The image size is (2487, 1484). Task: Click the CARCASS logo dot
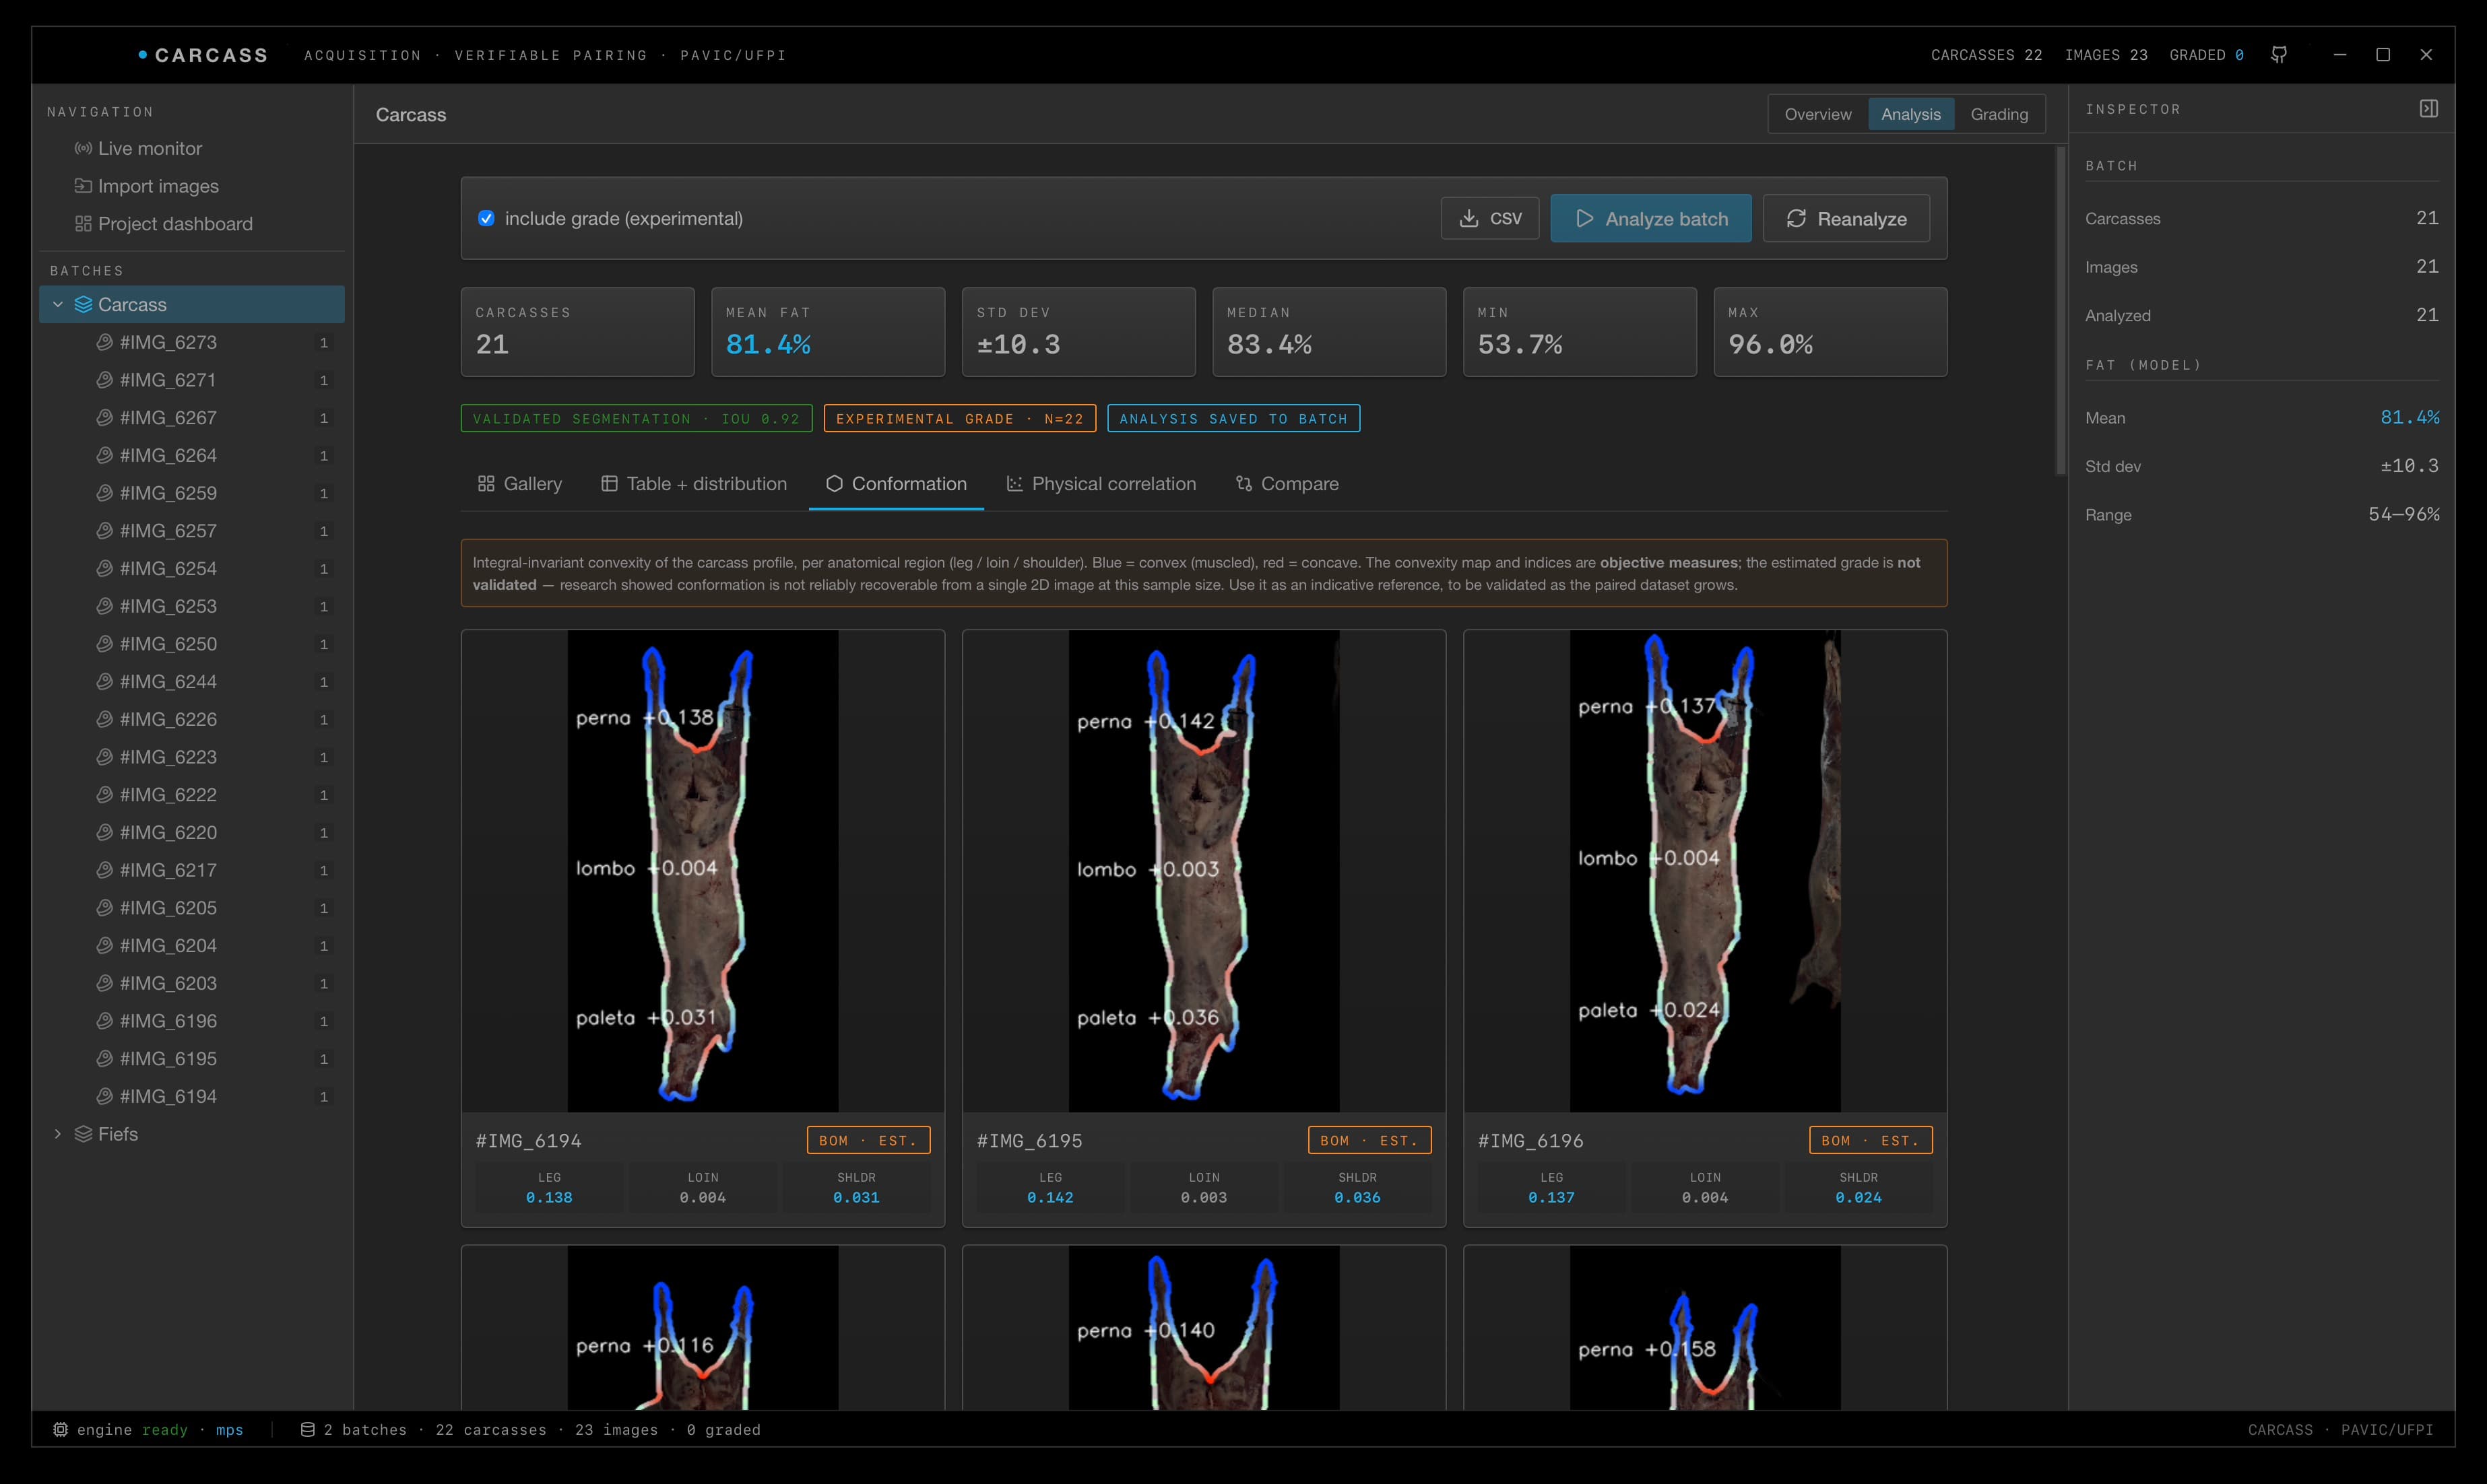143,54
